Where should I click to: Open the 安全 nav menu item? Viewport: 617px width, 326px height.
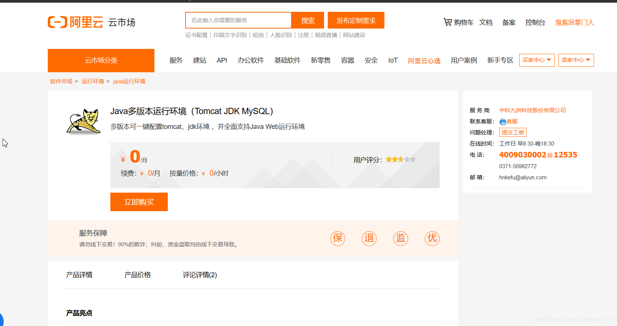click(371, 60)
